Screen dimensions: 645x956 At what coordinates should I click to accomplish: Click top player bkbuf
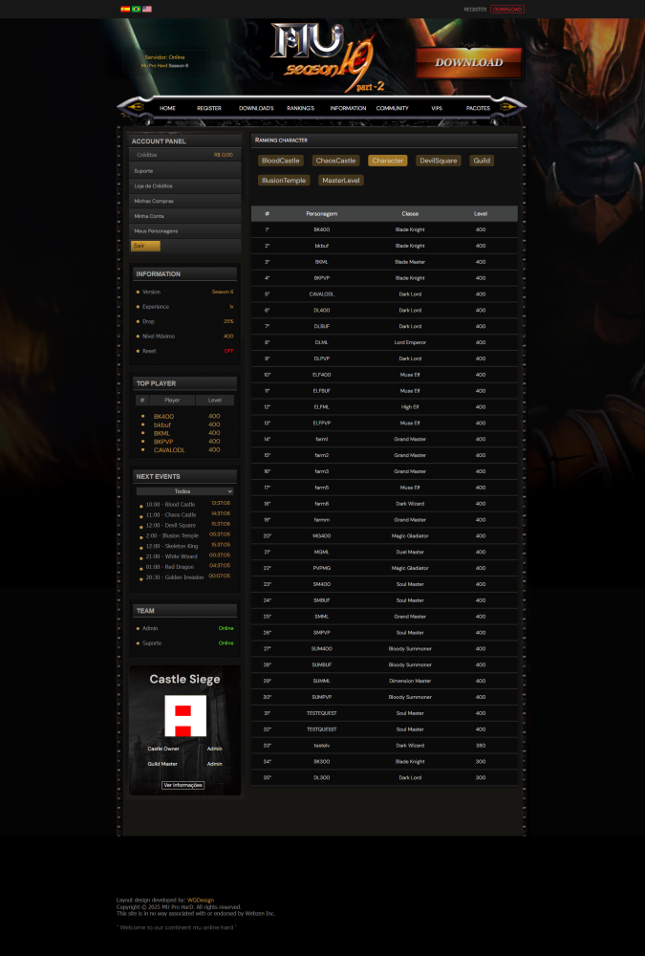click(x=162, y=425)
